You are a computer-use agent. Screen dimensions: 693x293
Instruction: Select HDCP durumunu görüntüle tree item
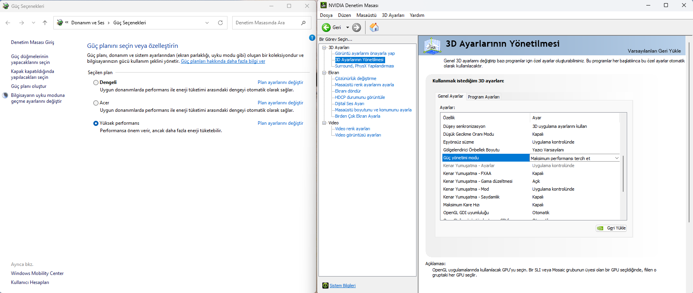tap(360, 97)
